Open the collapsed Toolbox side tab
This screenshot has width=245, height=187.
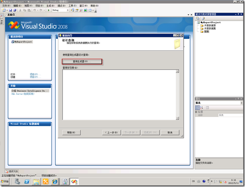pos(2,19)
